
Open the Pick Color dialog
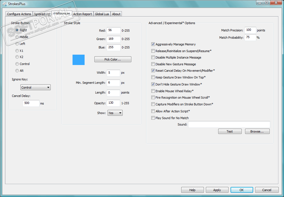point(113,59)
